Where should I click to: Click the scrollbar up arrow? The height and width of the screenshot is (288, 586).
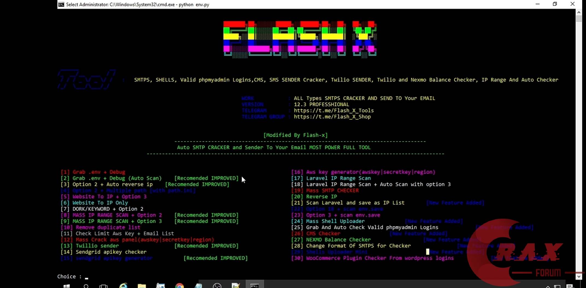coord(579,12)
